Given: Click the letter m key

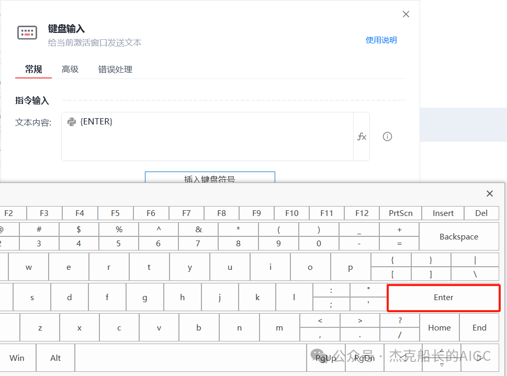Looking at the screenshot, I should point(279,327).
